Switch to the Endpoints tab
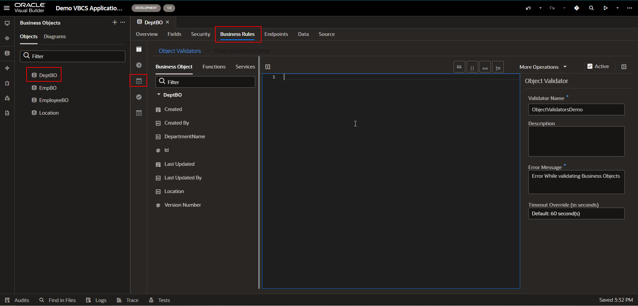The width and height of the screenshot is (638, 306). [x=276, y=34]
